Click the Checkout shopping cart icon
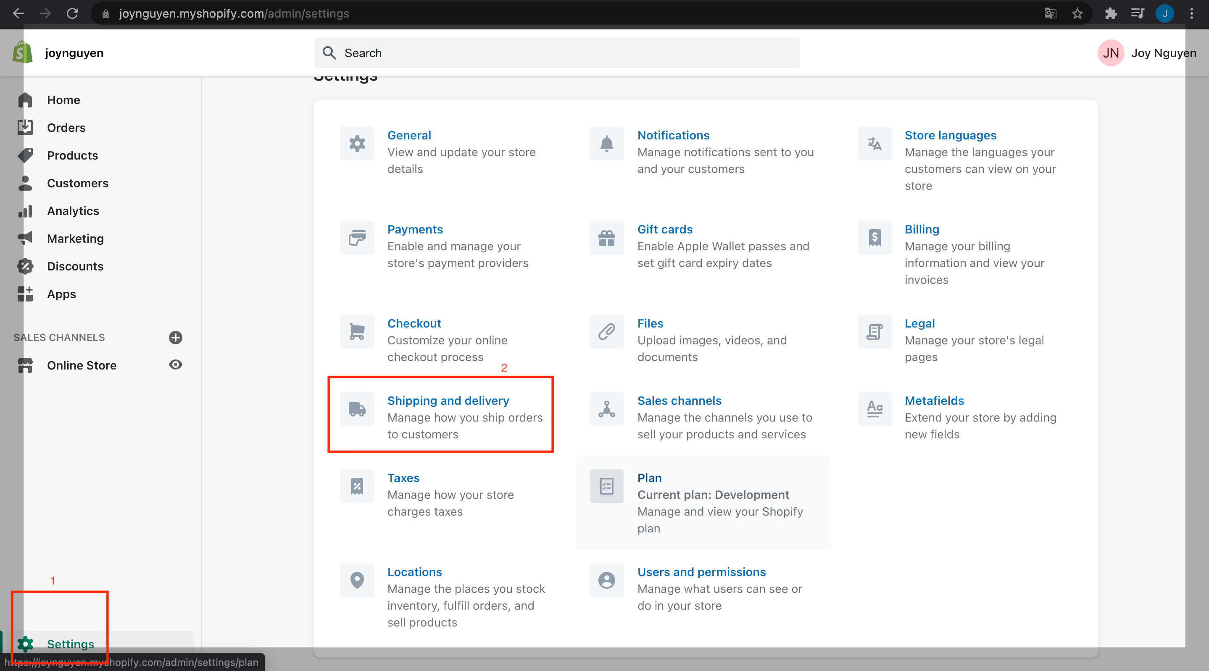This screenshot has height=671, width=1209. pos(357,332)
